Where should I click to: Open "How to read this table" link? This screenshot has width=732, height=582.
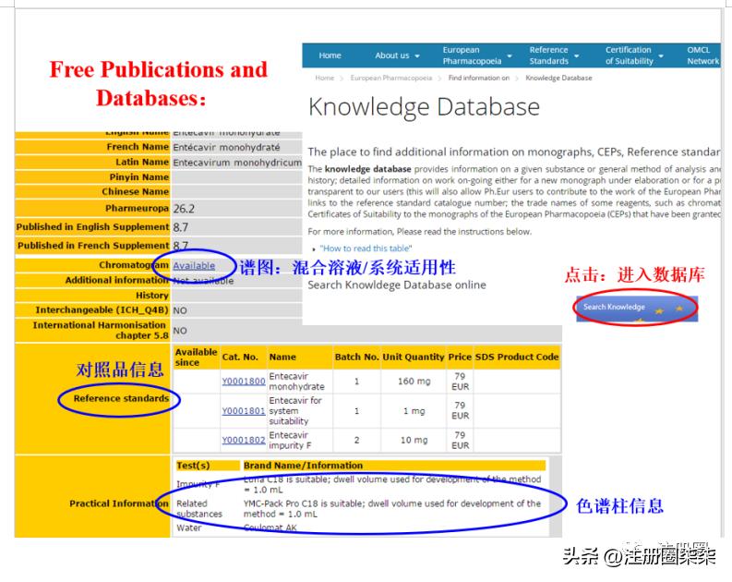[366, 249]
